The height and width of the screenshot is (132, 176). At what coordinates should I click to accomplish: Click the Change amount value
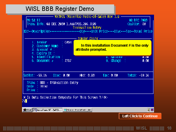(x=145, y=61)
